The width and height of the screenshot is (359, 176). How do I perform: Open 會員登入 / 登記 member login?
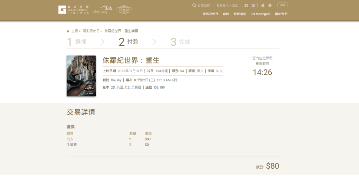[x=227, y=6]
